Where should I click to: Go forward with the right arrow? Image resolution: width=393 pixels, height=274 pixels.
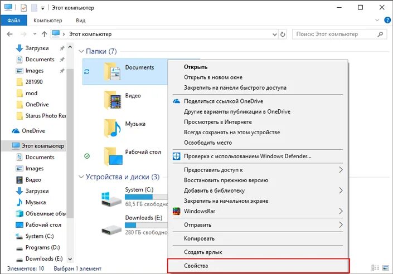pos(23,34)
